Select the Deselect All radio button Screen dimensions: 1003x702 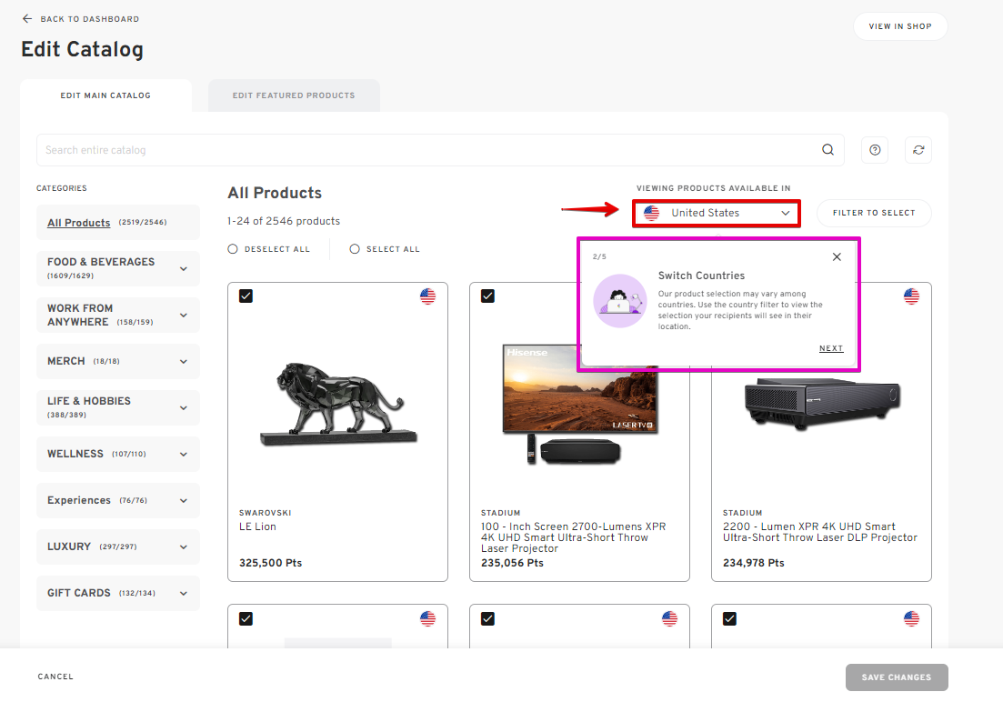pyautogui.click(x=233, y=249)
